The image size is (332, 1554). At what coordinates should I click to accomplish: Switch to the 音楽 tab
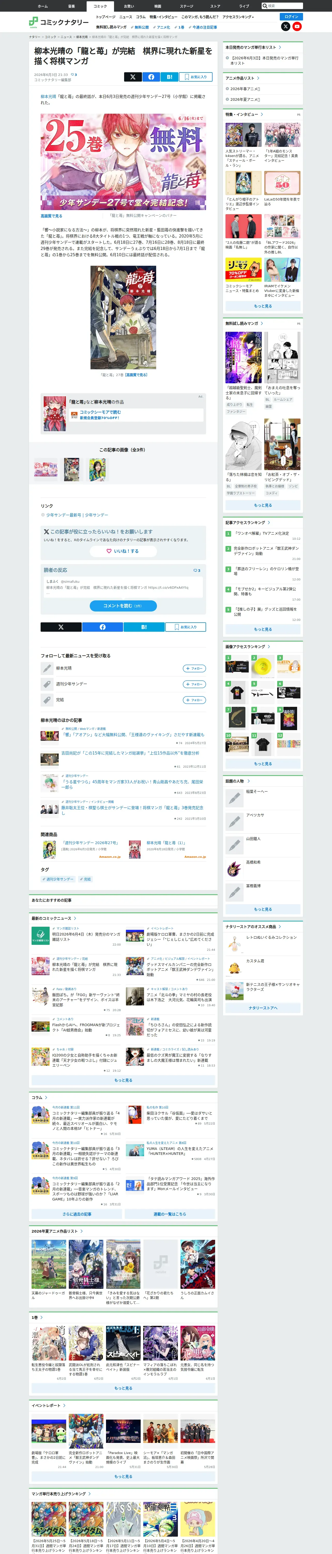coord(71,6)
